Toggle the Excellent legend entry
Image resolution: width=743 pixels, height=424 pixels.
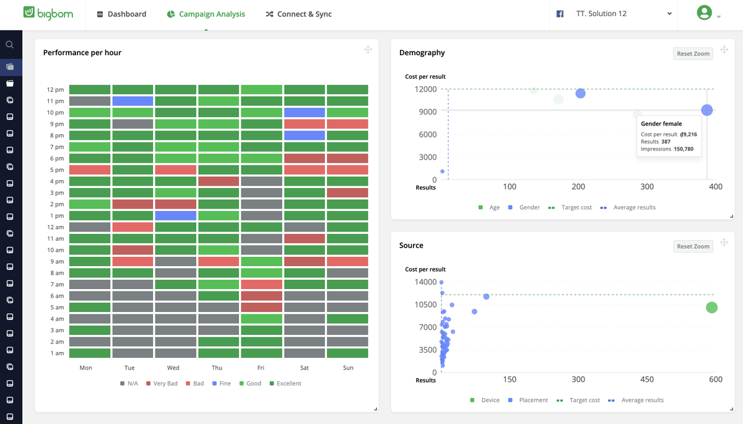pyautogui.click(x=285, y=384)
